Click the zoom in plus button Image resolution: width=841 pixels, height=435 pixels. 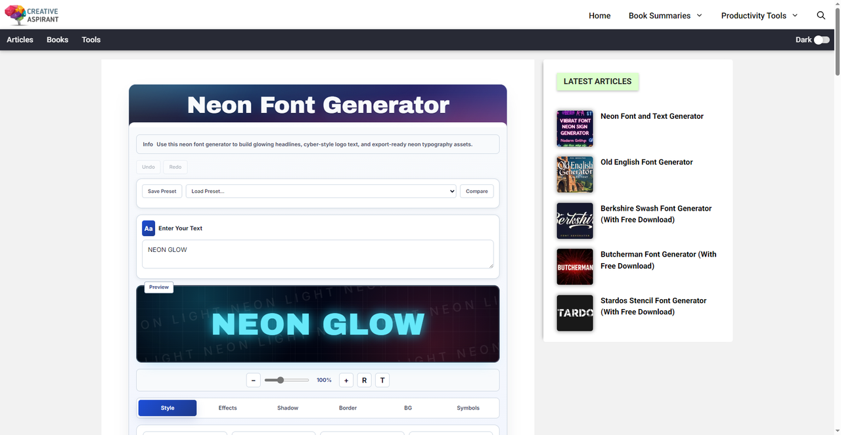(346, 381)
